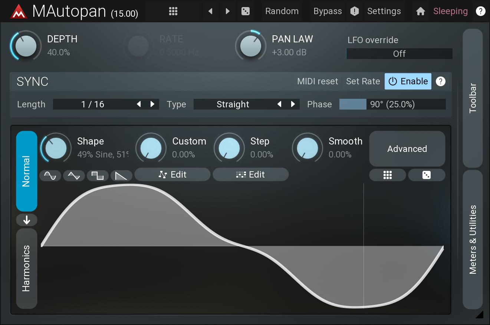Click the MIDI reset button
This screenshot has width=490, height=325.
tap(318, 81)
